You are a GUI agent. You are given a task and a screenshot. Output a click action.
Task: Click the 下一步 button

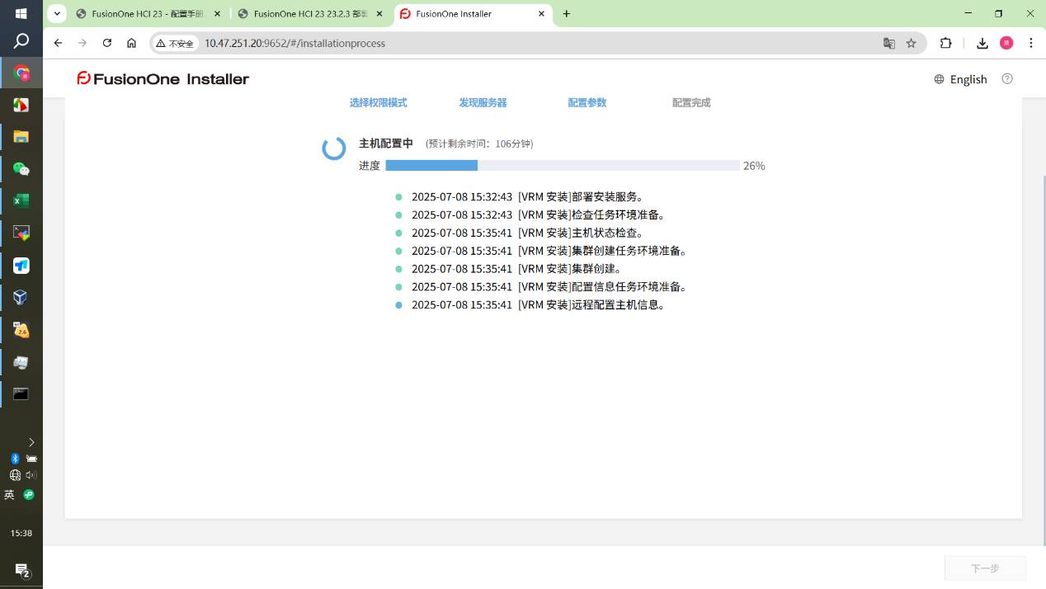pyautogui.click(x=985, y=568)
